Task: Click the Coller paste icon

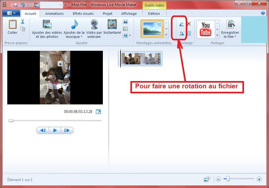Action: click(x=13, y=24)
